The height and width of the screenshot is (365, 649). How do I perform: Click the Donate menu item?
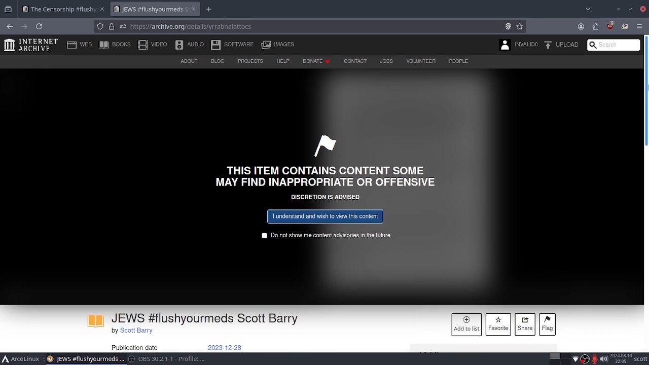[x=313, y=61]
